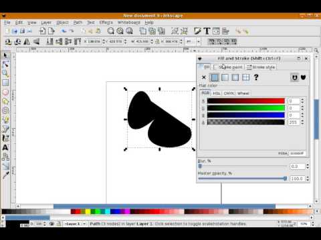Select Linear gradient fill type
Screen dimensions: 321x240
(x=225, y=77)
